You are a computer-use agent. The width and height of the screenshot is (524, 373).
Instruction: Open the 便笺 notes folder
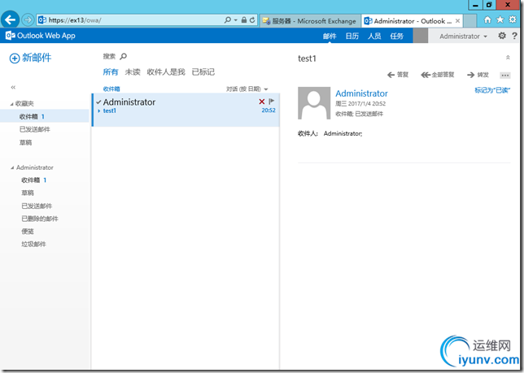[x=28, y=232]
